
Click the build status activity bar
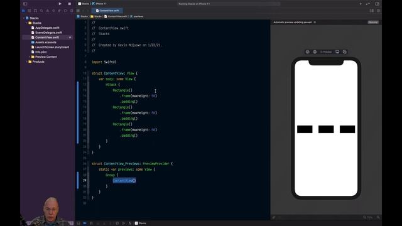pos(229,4)
